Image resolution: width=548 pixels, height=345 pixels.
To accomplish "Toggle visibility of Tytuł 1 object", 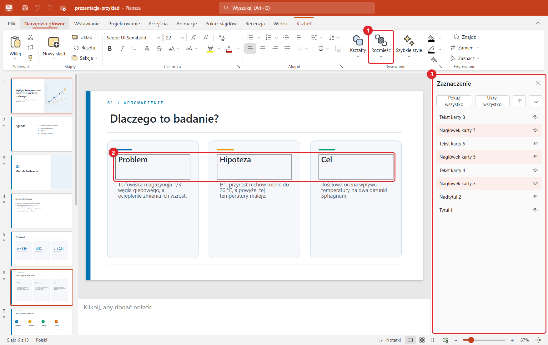I will click(535, 210).
